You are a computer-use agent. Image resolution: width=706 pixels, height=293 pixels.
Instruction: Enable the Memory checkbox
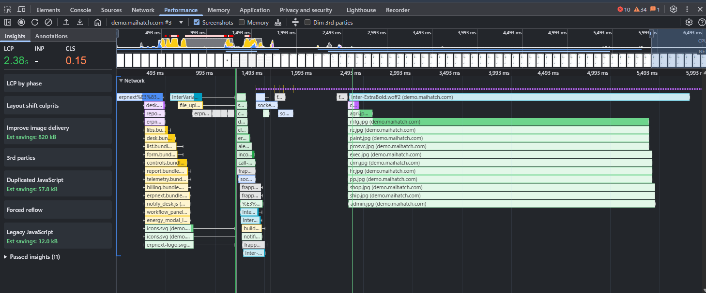241,22
